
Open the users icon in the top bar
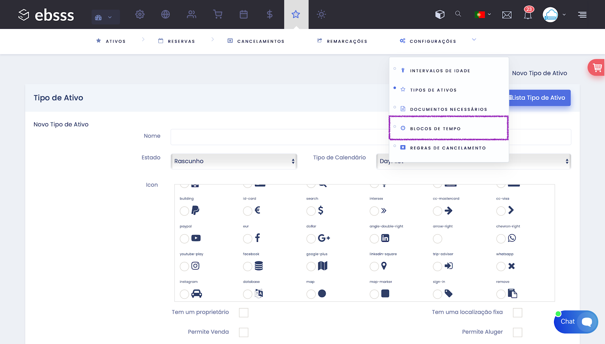(192, 14)
